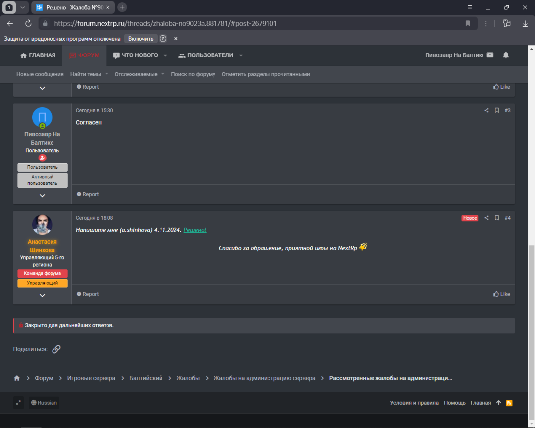Like the post by Анастасия Шинхова
This screenshot has width=535, height=428.
[x=501, y=294]
